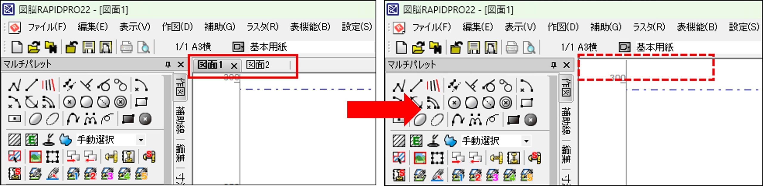Viewport: 763px width, 186px height.
Task: Switch to 補助線 vertical tab in left palette
Action: (180, 120)
